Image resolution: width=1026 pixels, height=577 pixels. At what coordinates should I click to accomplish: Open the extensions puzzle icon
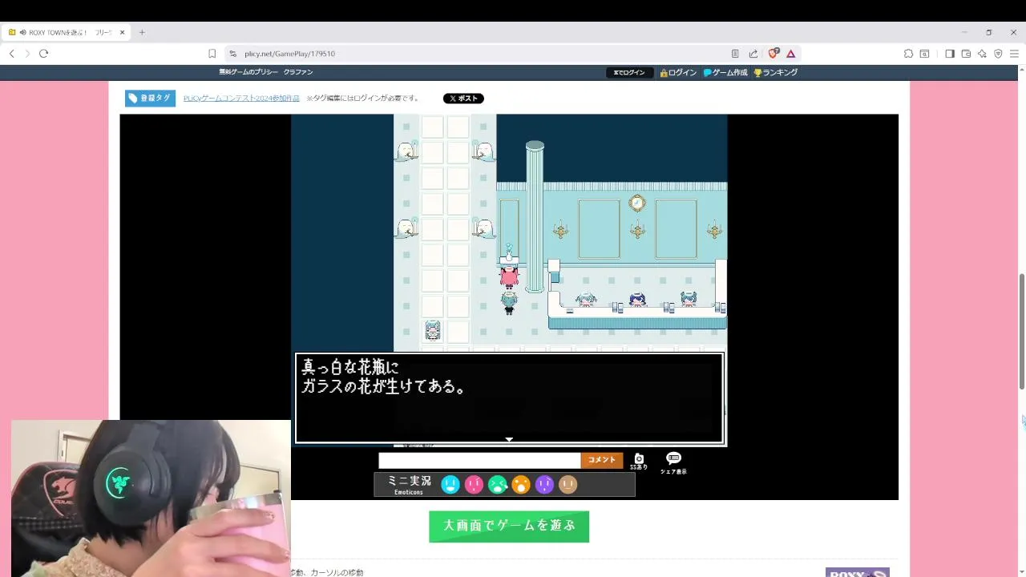(908, 54)
